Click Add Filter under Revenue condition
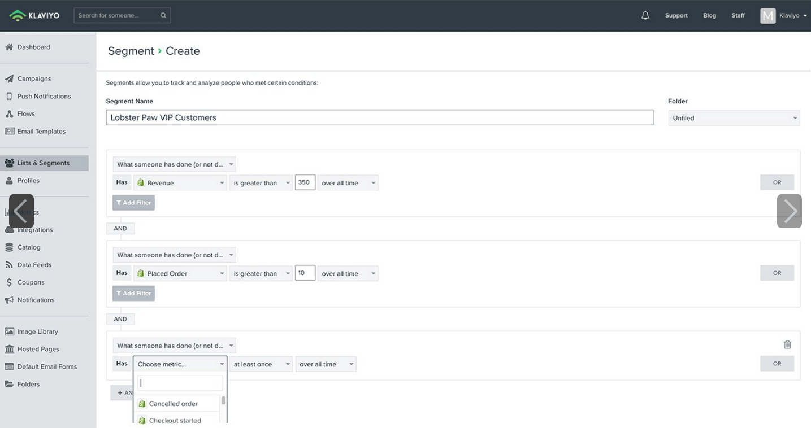Image resolution: width=811 pixels, height=428 pixels. click(133, 203)
